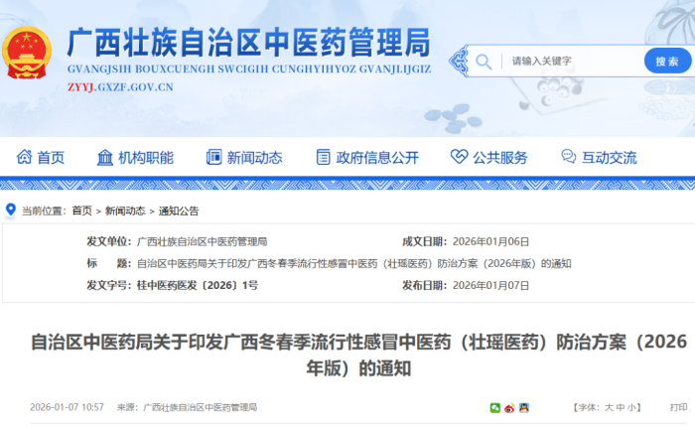The height and width of the screenshot is (428, 695).
Task: Click the 请输入关键字 search input field
Action: pyautogui.click(x=571, y=62)
